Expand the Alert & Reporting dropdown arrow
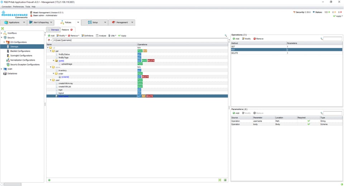 (51, 22)
